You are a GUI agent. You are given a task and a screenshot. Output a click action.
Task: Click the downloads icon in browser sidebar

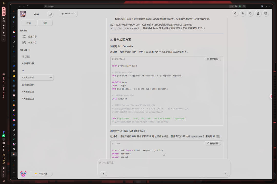point(14,160)
